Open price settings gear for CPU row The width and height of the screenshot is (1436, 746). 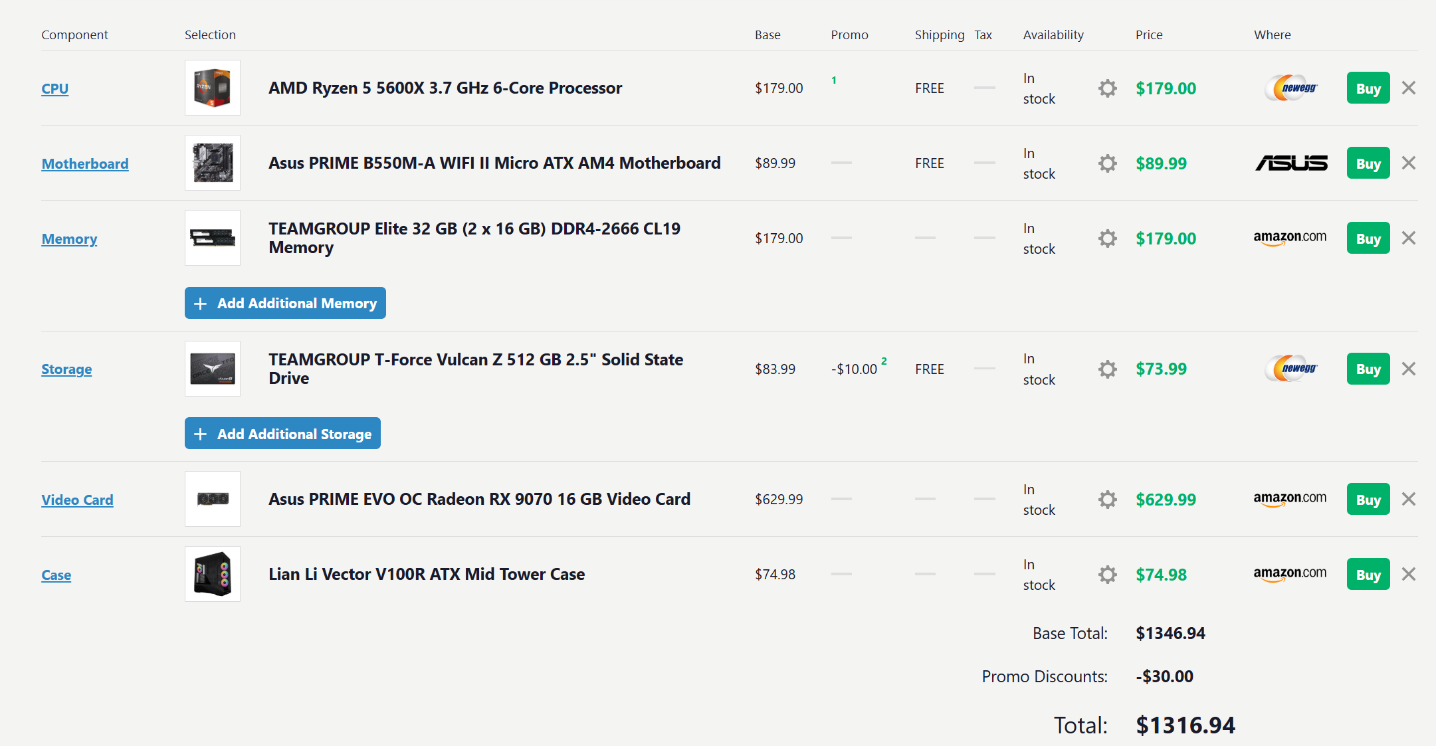click(x=1107, y=88)
